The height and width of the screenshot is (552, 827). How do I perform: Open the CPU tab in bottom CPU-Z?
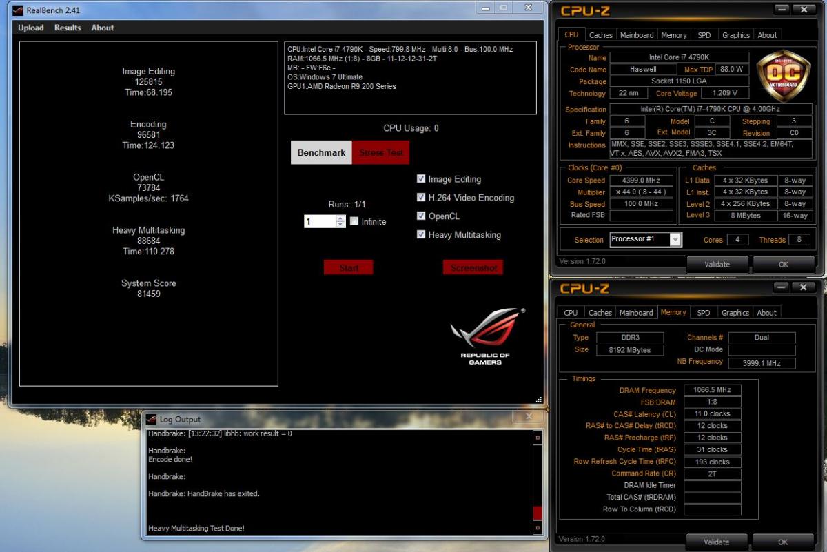(571, 313)
